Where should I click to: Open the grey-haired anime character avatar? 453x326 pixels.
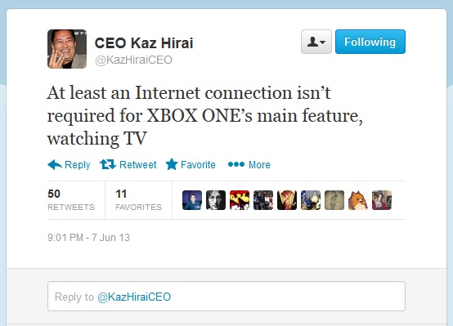(x=311, y=200)
